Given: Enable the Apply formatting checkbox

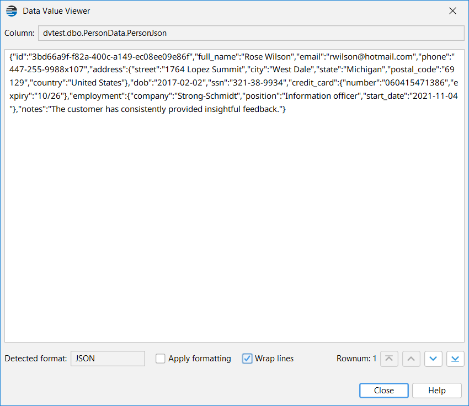Looking at the screenshot, I should click(x=161, y=359).
